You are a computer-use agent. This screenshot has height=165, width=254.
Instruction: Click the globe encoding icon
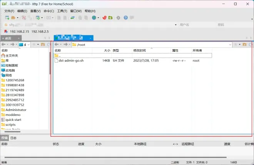coord(94,18)
